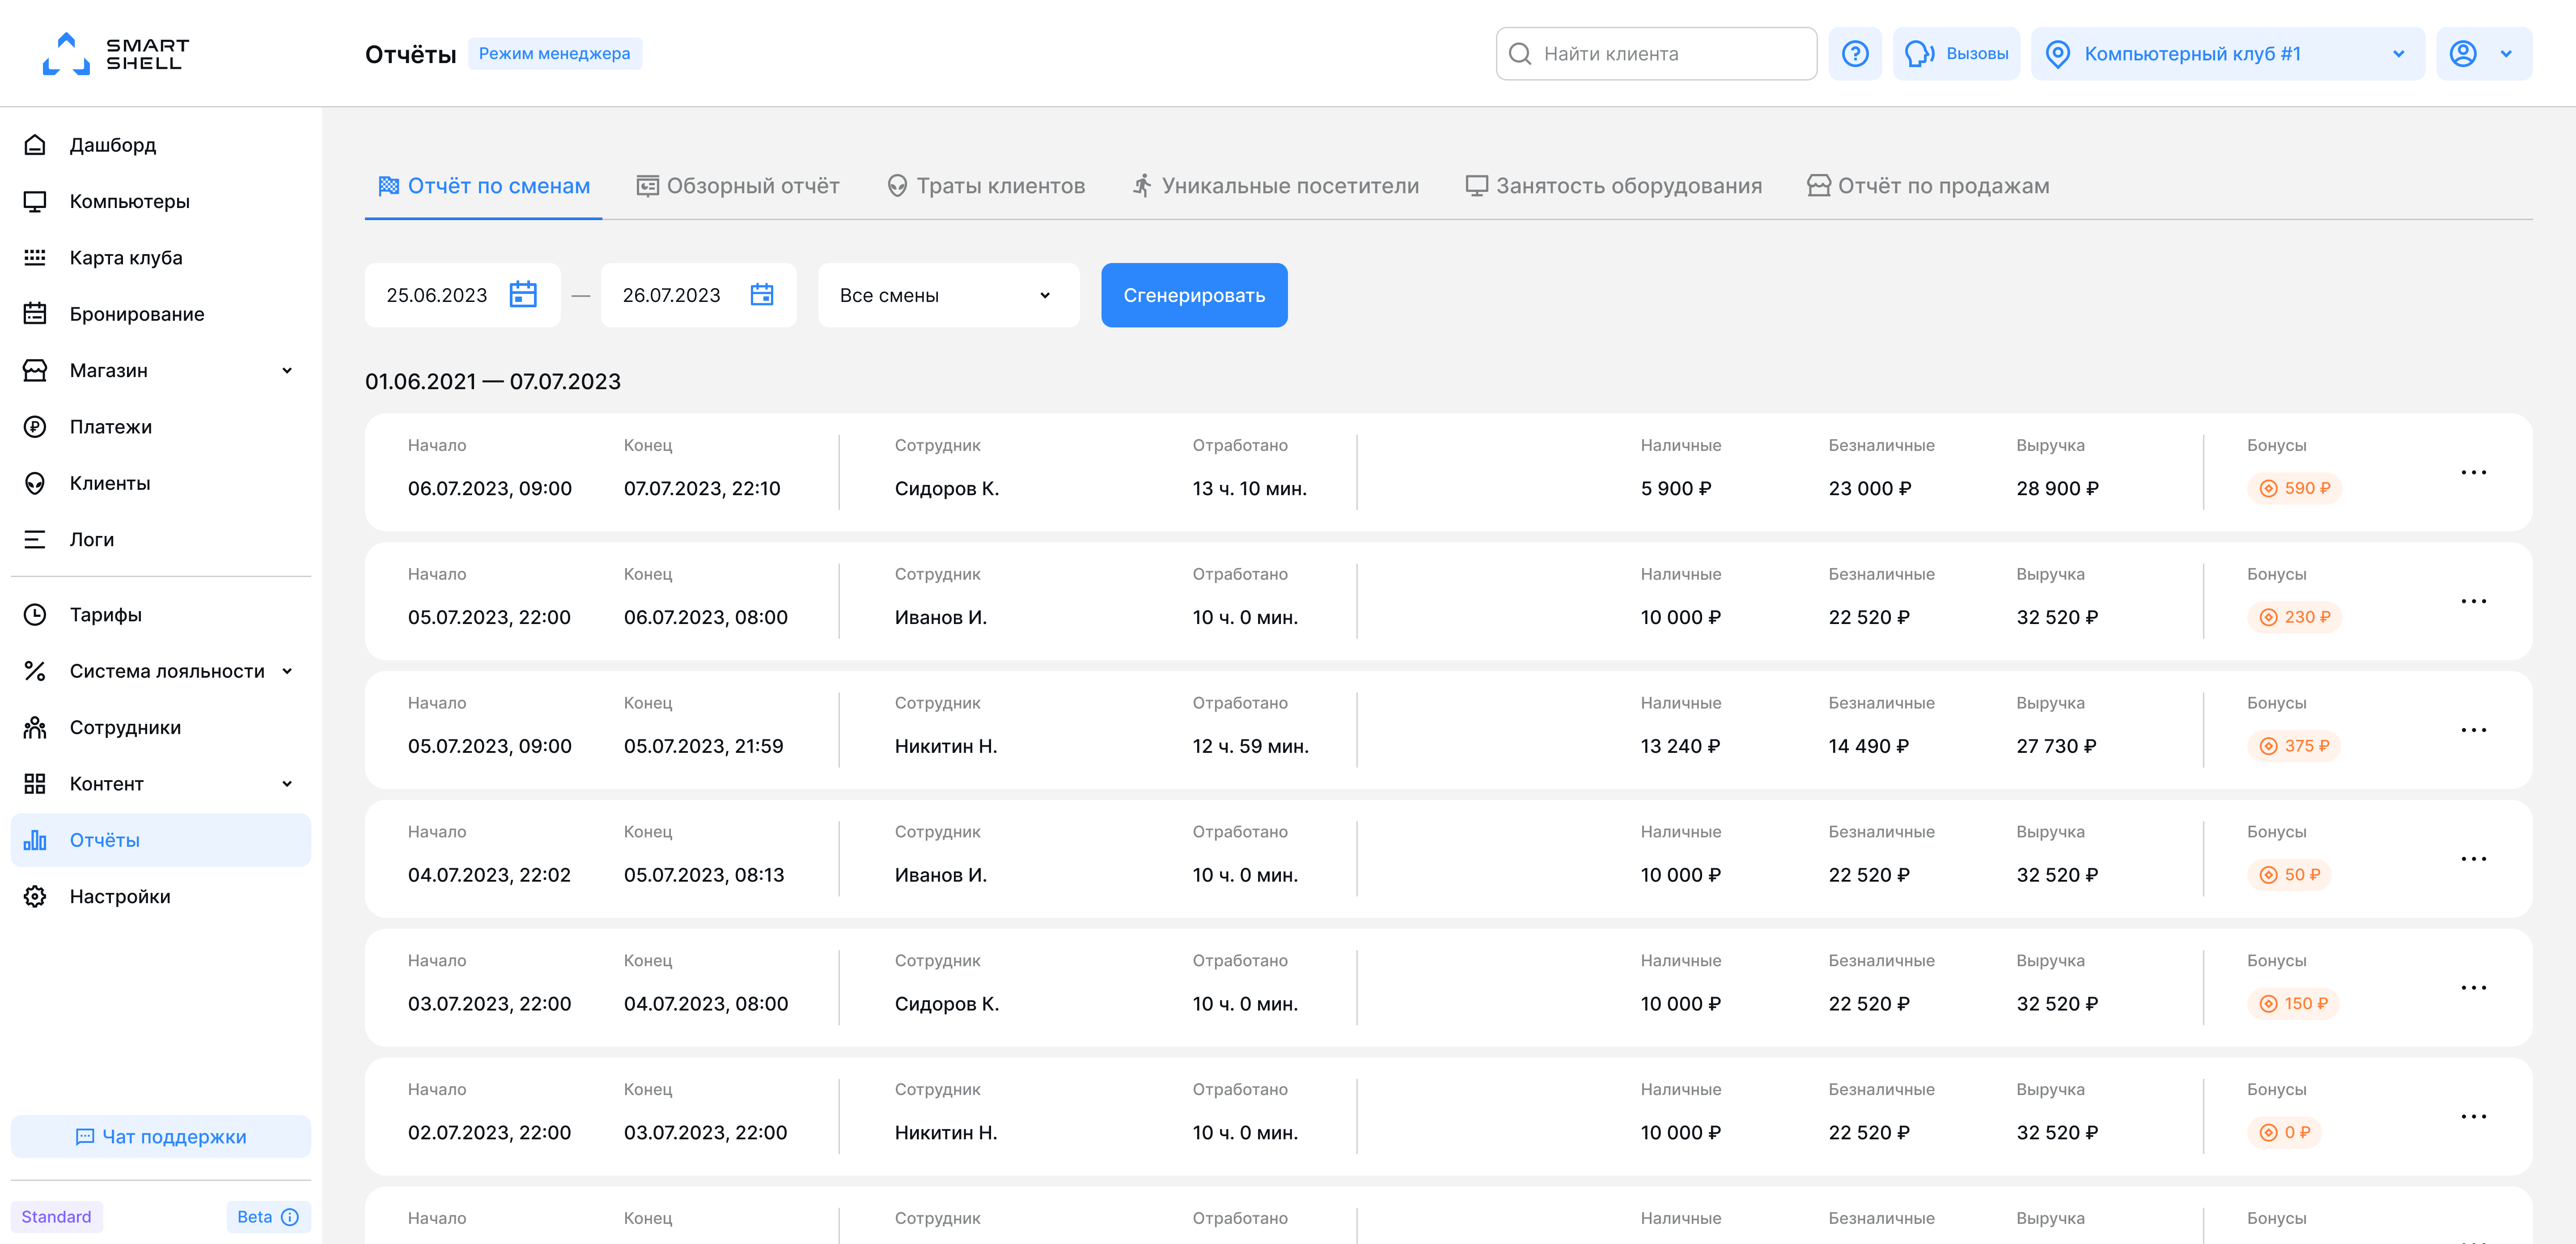Click the employees people icon in sidebar
This screenshot has width=2576, height=1244.
coord(35,727)
